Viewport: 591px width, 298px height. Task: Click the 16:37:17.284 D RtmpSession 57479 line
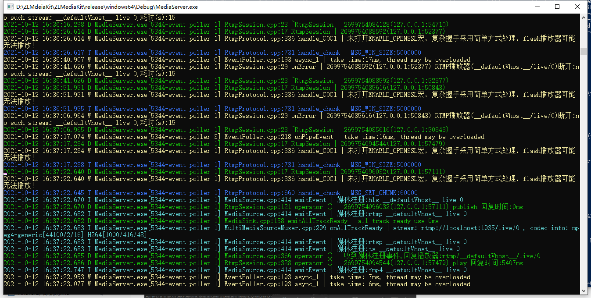pos(224,144)
